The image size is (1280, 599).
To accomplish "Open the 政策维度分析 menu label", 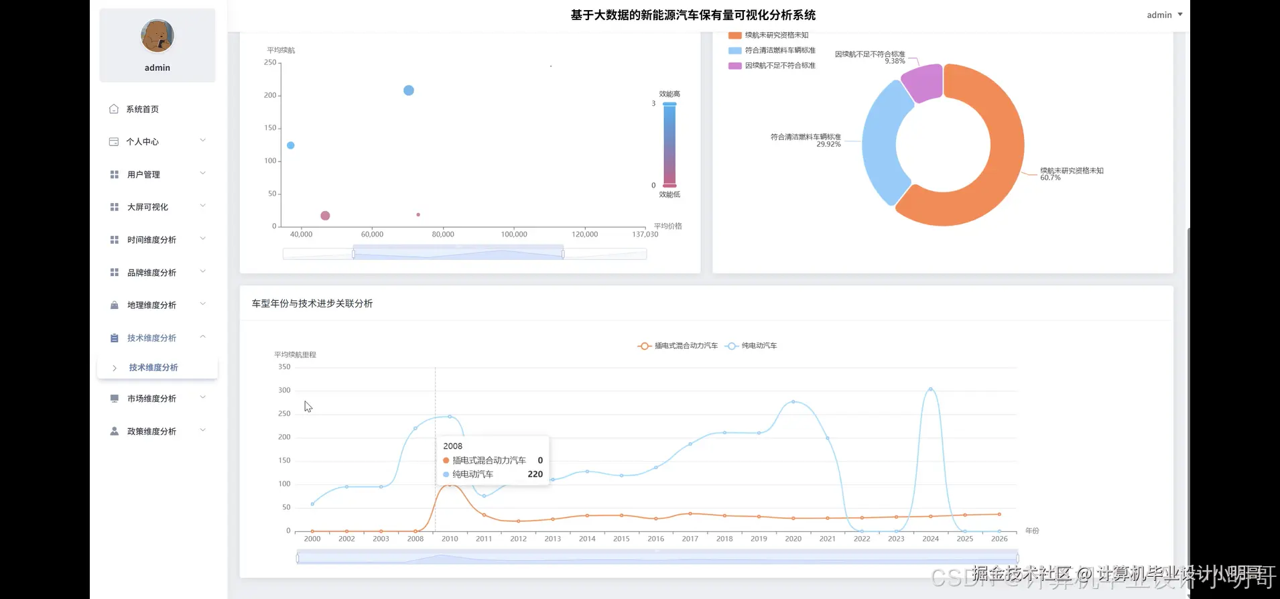I will (152, 431).
